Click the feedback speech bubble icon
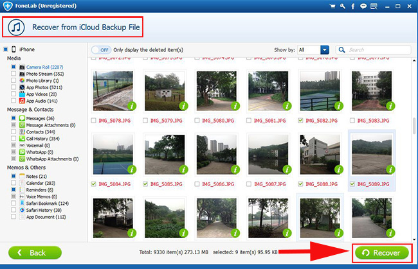 point(363,6)
